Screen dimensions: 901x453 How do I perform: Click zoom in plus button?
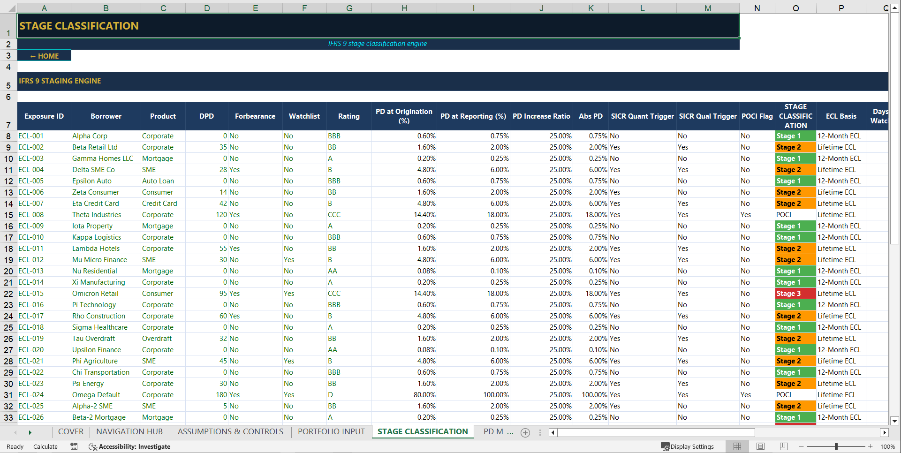pyautogui.click(x=871, y=446)
